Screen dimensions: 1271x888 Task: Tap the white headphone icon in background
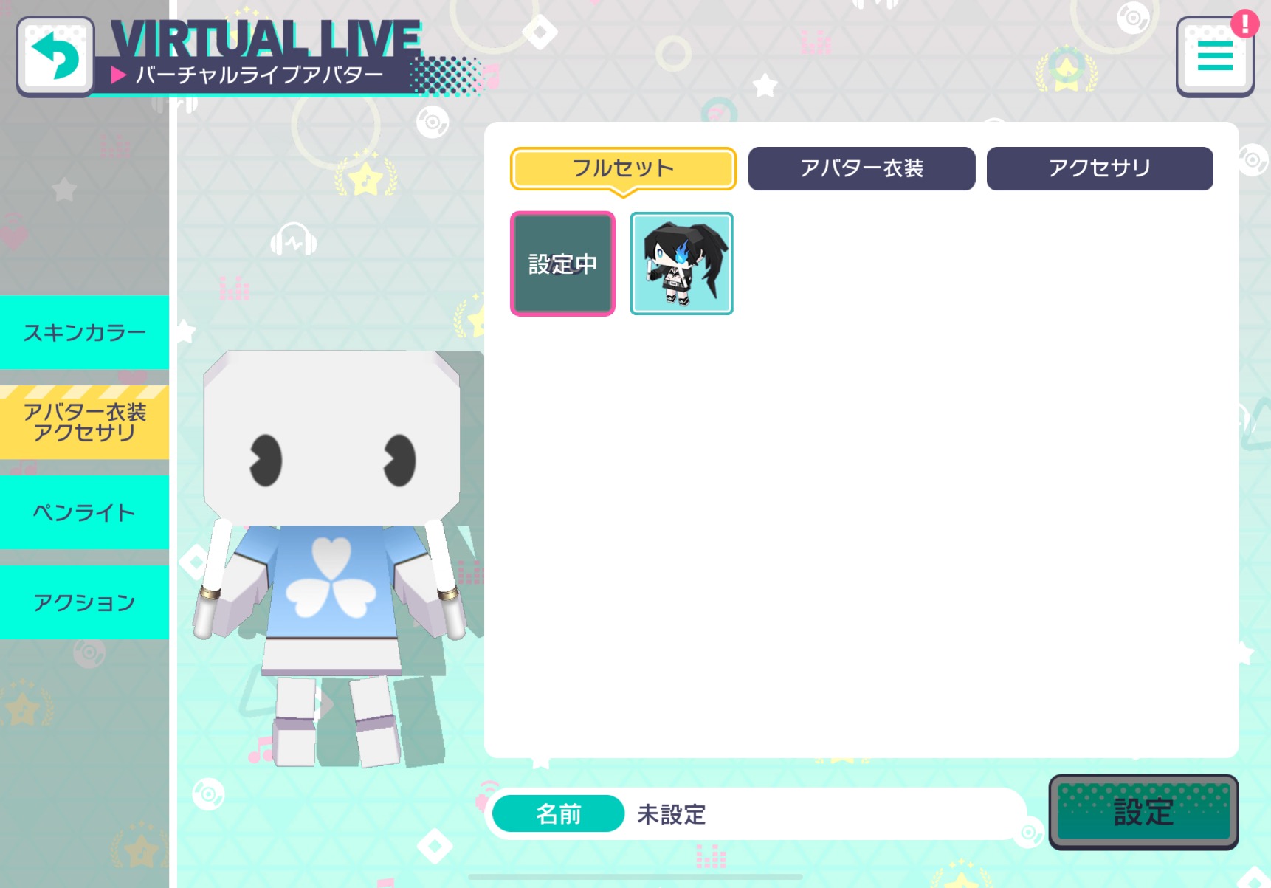(x=294, y=239)
